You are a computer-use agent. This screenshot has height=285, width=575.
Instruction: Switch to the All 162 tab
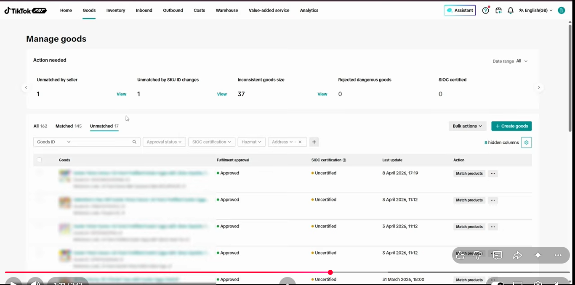pyautogui.click(x=40, y=126)
